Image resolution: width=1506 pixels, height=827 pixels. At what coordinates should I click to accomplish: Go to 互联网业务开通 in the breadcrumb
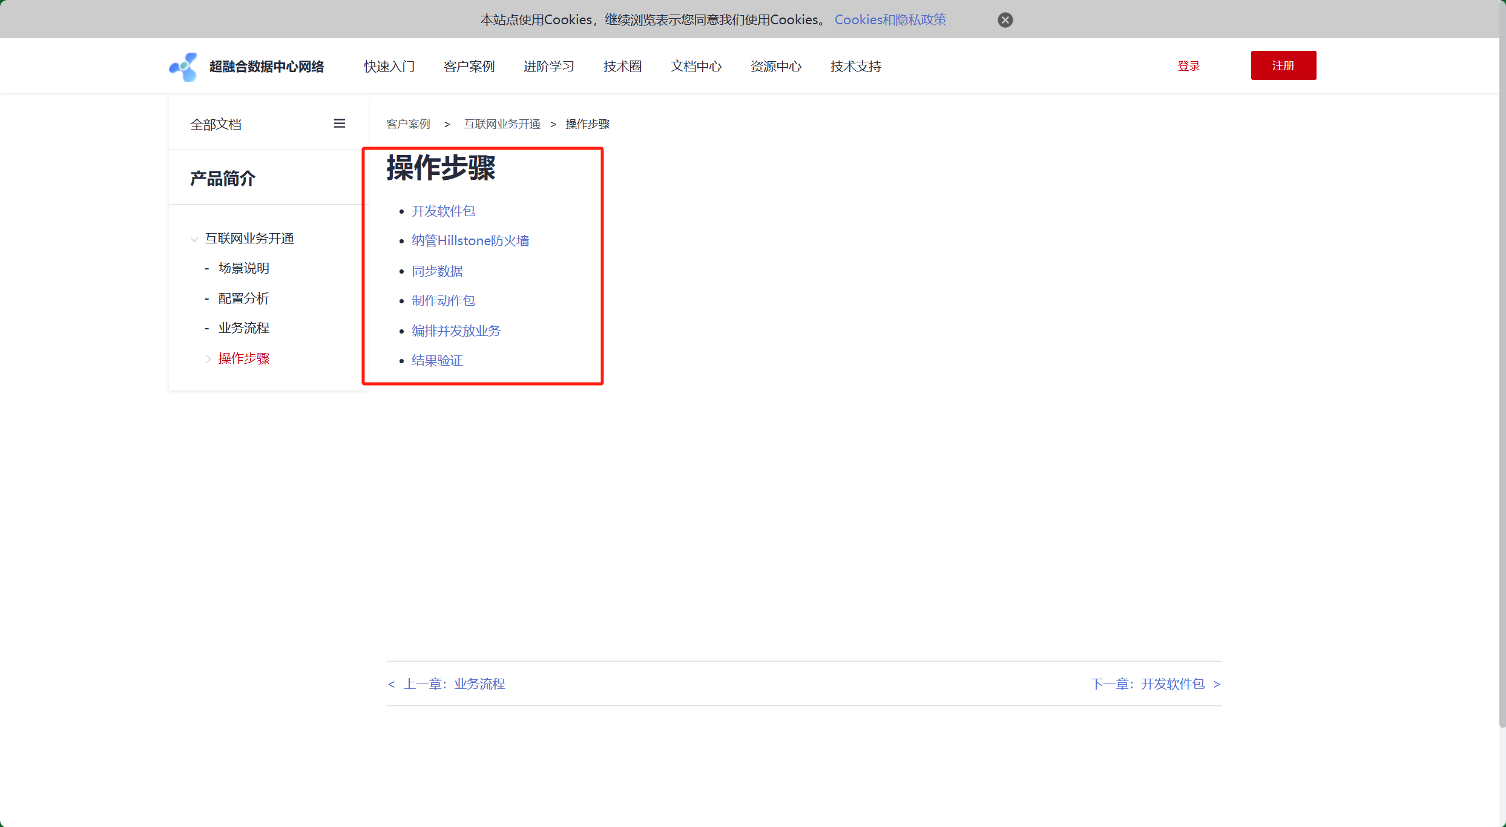click(x=502, y=124)
